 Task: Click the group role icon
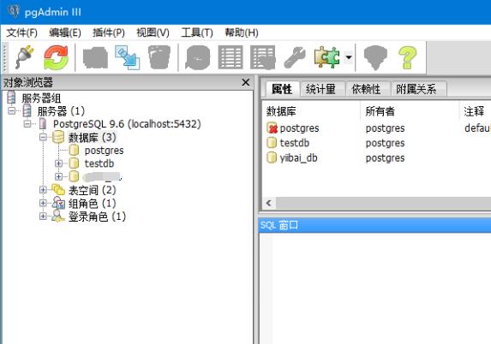(x=58, y=203)
